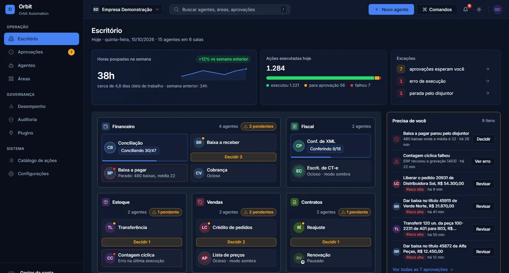Click the Plugins plug icon

tap(11, 133)
